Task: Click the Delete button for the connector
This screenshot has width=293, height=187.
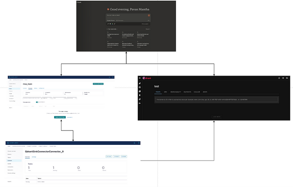Action: coord(124,157)
